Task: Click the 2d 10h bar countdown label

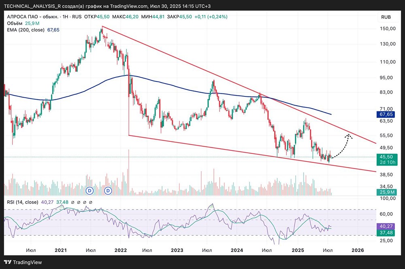Action: tap(387, 162)
